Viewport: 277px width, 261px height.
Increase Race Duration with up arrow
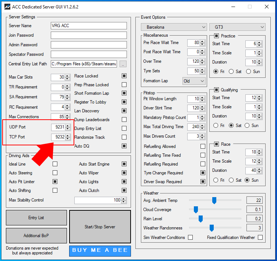pos(259,169)
